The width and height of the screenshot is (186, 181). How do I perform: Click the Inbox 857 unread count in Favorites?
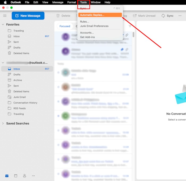47,36
